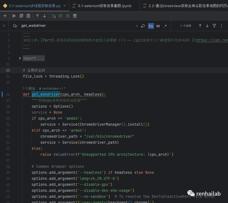Click the '--no-sandbox' argument line
This screenshot has height=203, width=228.
click(71, 196)
